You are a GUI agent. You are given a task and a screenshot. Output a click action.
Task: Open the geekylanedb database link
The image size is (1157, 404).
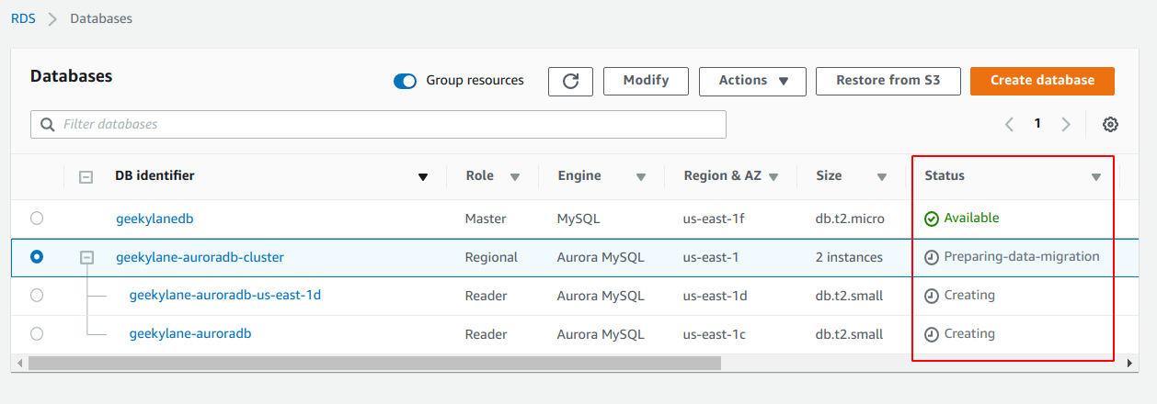click(x=155, y=219)
